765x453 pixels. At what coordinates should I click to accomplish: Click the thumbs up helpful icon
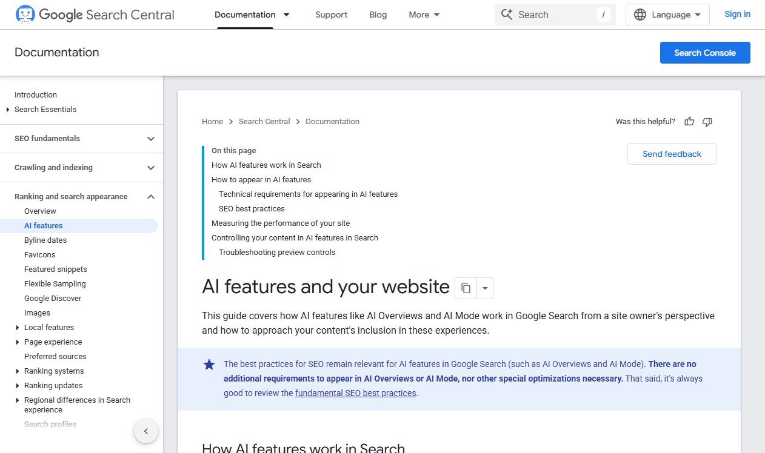point(689,122)
